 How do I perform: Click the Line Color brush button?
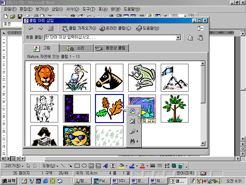coord(132,166)
